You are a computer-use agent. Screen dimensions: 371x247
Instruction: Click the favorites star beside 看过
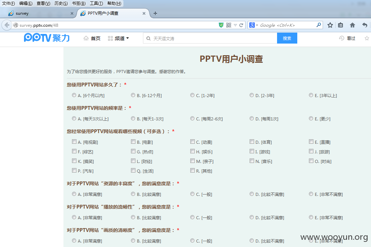point(367,38)
